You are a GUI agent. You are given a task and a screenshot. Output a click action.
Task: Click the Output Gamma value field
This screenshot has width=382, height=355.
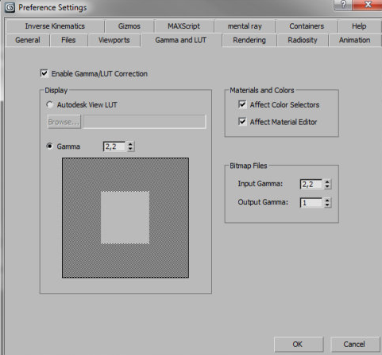click(311, 203)
